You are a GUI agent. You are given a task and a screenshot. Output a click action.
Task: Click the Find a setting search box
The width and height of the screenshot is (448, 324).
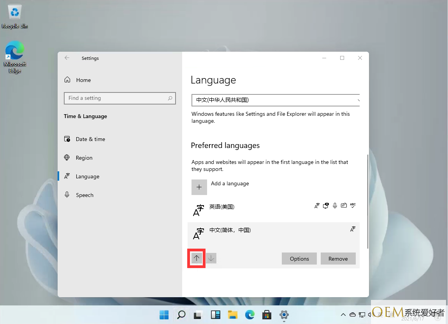coord(116,98)
